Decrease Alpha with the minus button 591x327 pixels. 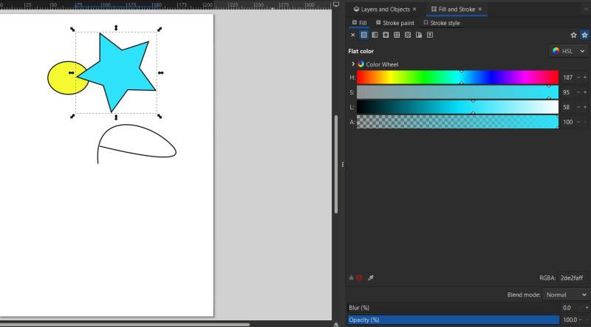click(x=578, y=122)
